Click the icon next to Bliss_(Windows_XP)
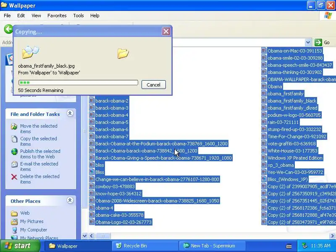336x252 pixels. (264, 179)
